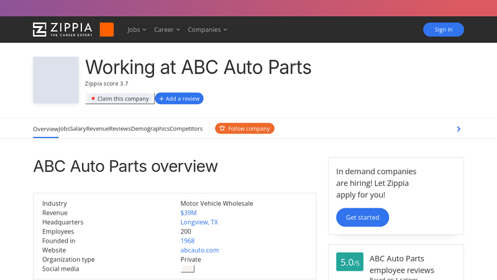Select the Overview tab

point(45,129)
